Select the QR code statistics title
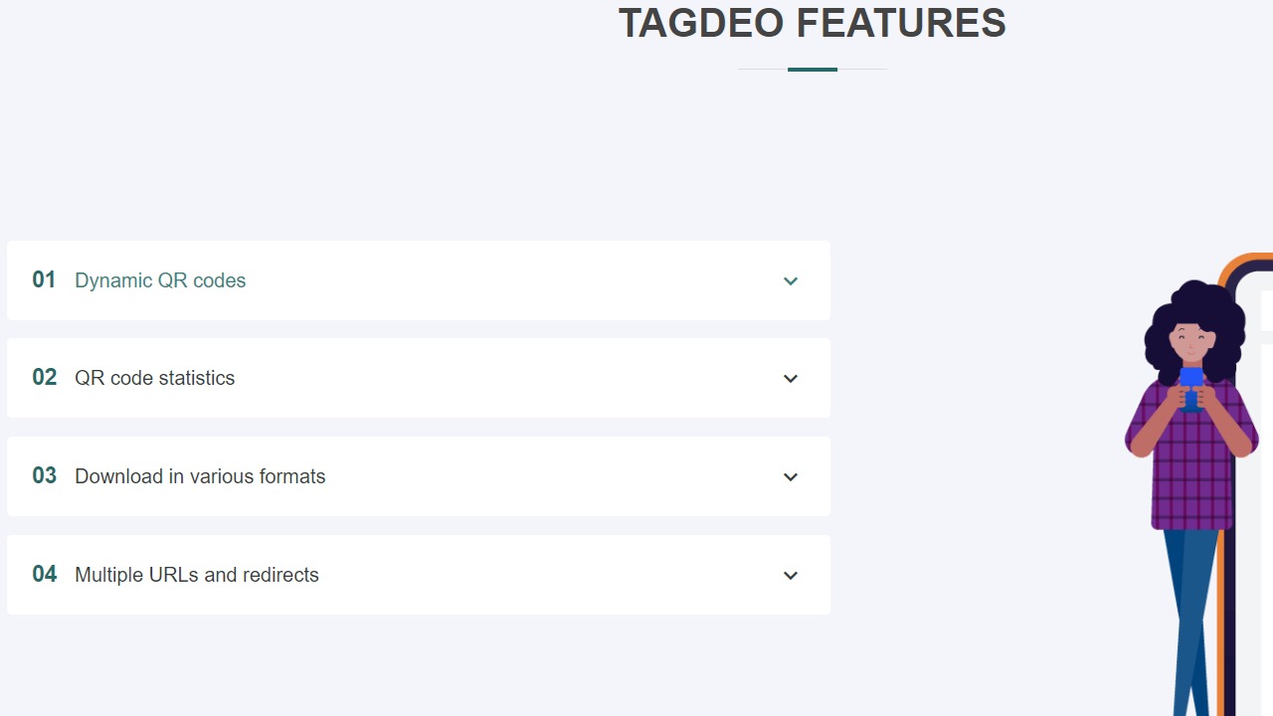1273x716 pixels. [155, 378]
